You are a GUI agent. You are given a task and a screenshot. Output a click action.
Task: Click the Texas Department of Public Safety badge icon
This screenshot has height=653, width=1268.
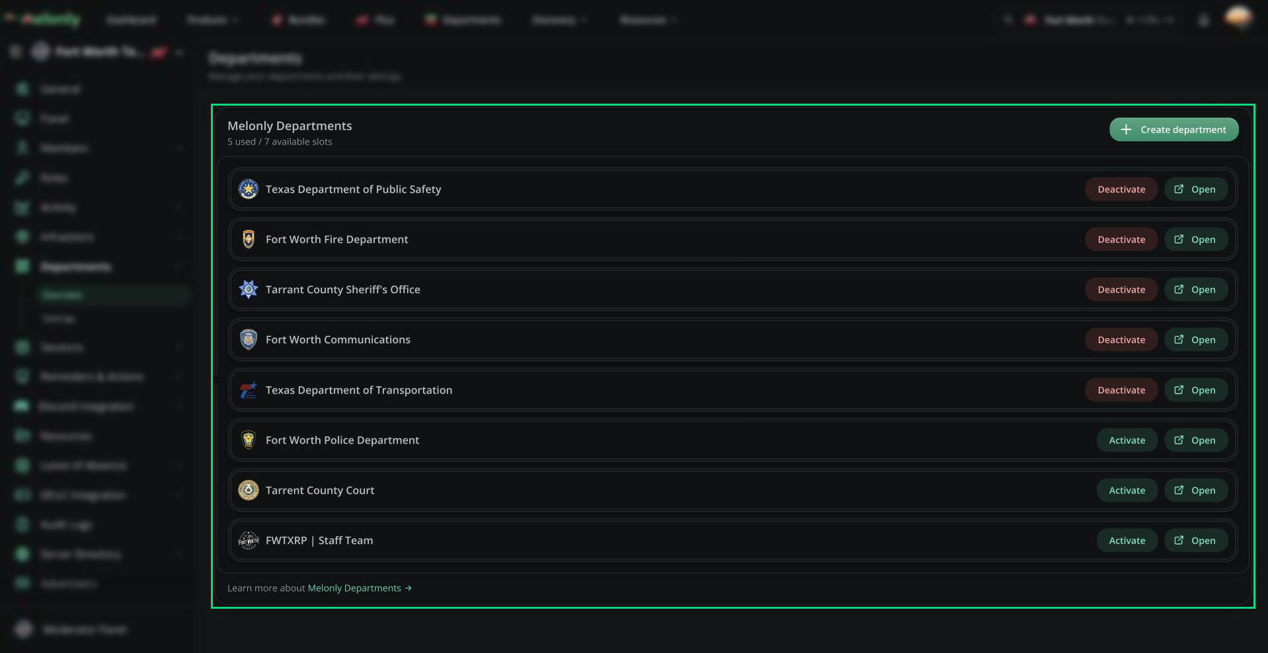(x=249, y=189)
